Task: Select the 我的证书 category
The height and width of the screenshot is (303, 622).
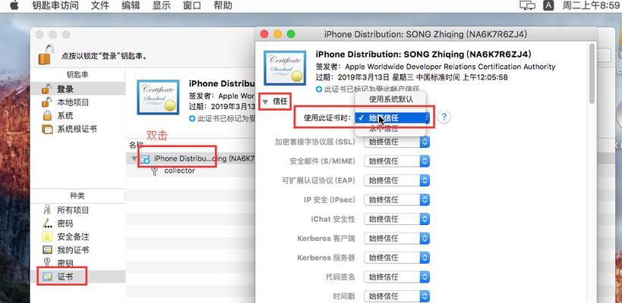Action: coord(77,250)
